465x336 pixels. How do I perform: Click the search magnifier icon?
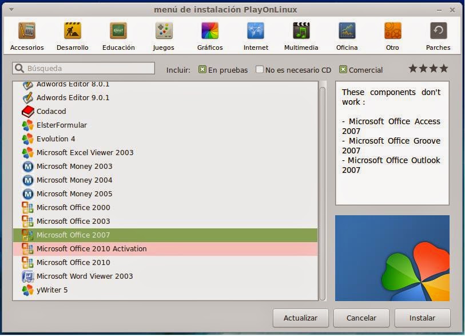(19, 68)
